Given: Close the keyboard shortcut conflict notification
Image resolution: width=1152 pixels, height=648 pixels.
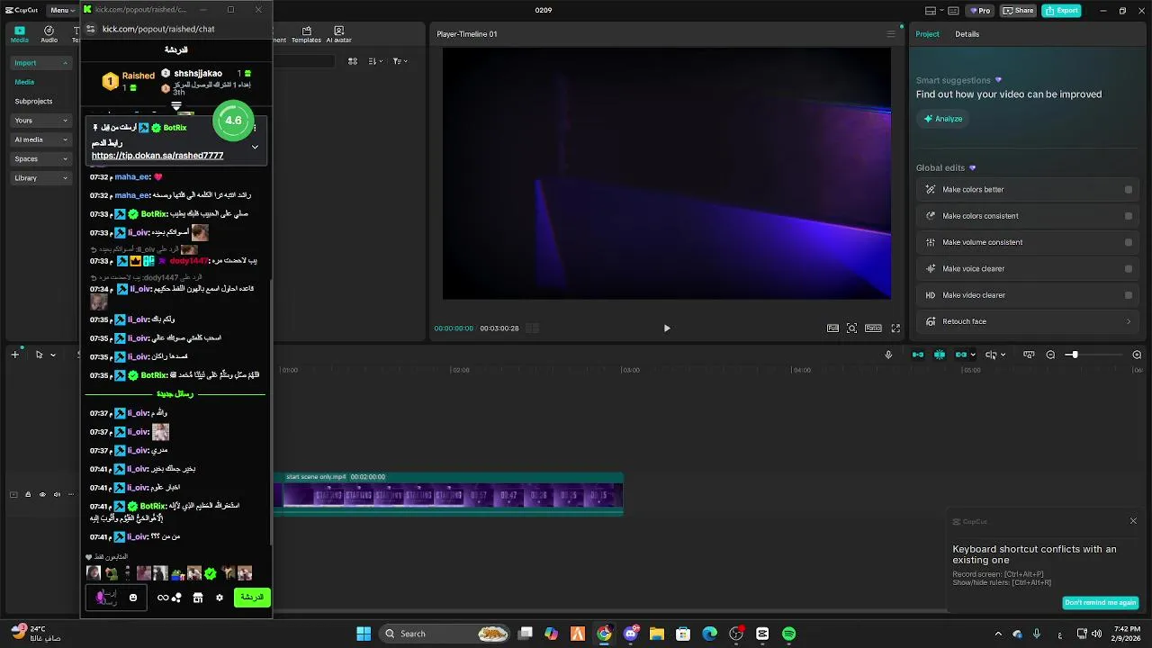Looking at the screenshot, I should (x=1133, y=521).
